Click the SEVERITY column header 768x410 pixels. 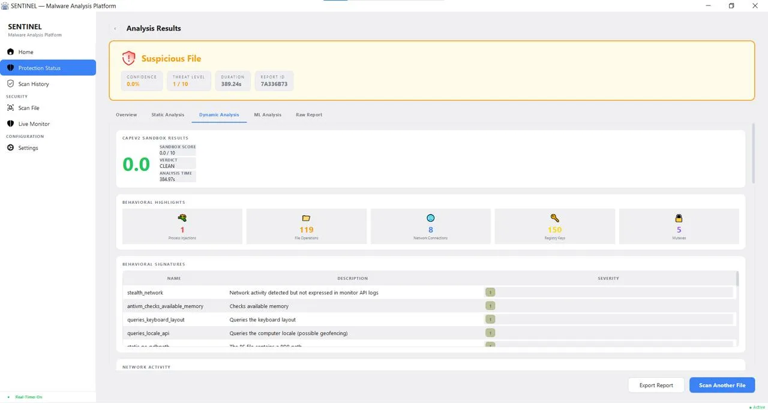(x=608, y=278)
